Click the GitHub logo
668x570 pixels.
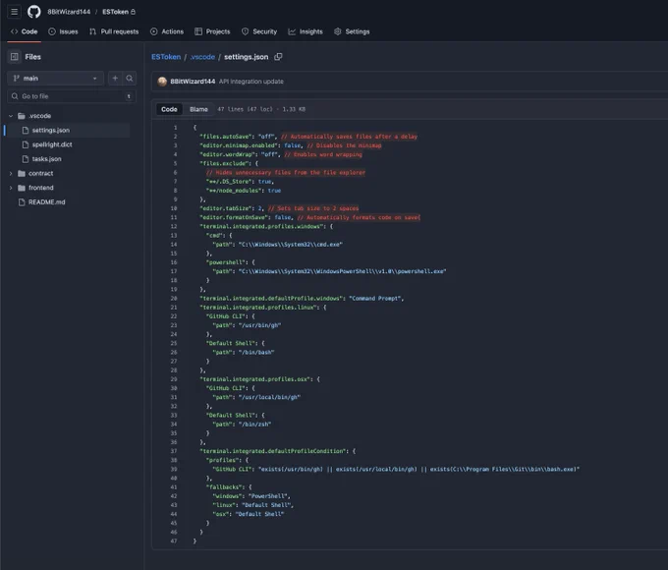click(34, 12)
